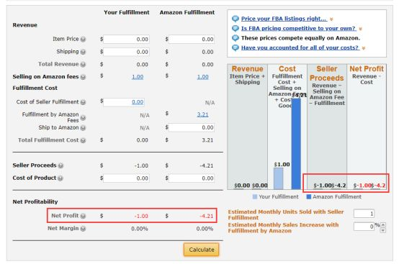Click help icon beside Fulfillment by Amazon Fees
This screenshot has height=264, width=399.
(83, 118)
